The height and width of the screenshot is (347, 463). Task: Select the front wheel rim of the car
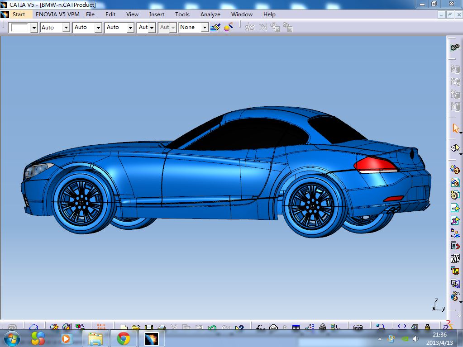80,202
